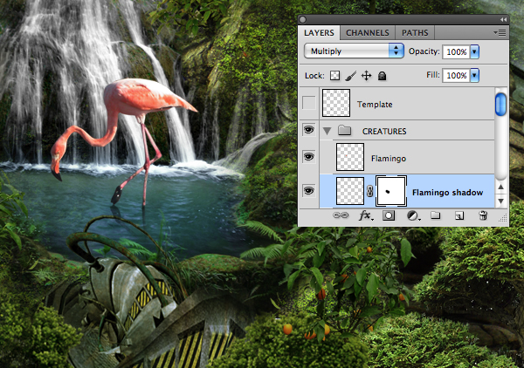Select the Flamingo layer thumbnail
Screen dimensions: 524x368
tap(350, 157)
